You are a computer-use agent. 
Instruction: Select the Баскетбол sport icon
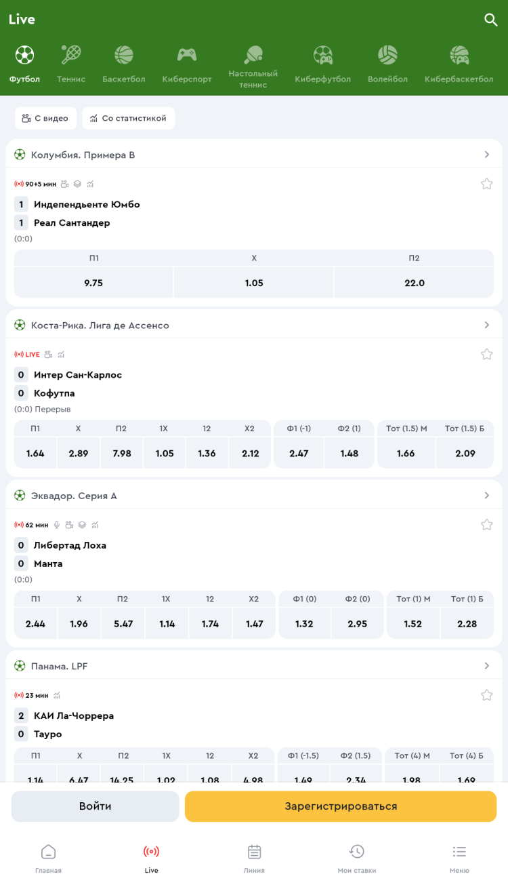[x=124, y=55]
